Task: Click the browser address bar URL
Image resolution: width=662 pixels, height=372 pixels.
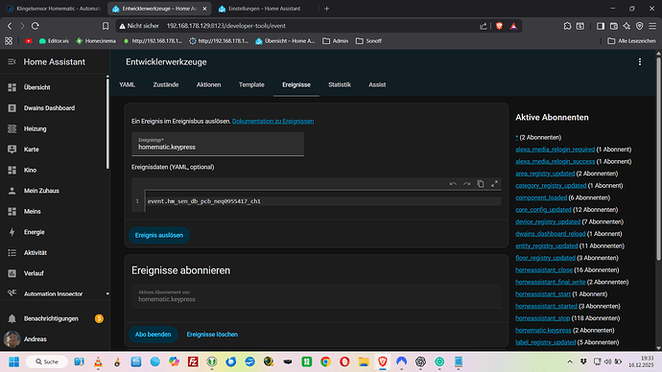Action: (x=226, y=26)
